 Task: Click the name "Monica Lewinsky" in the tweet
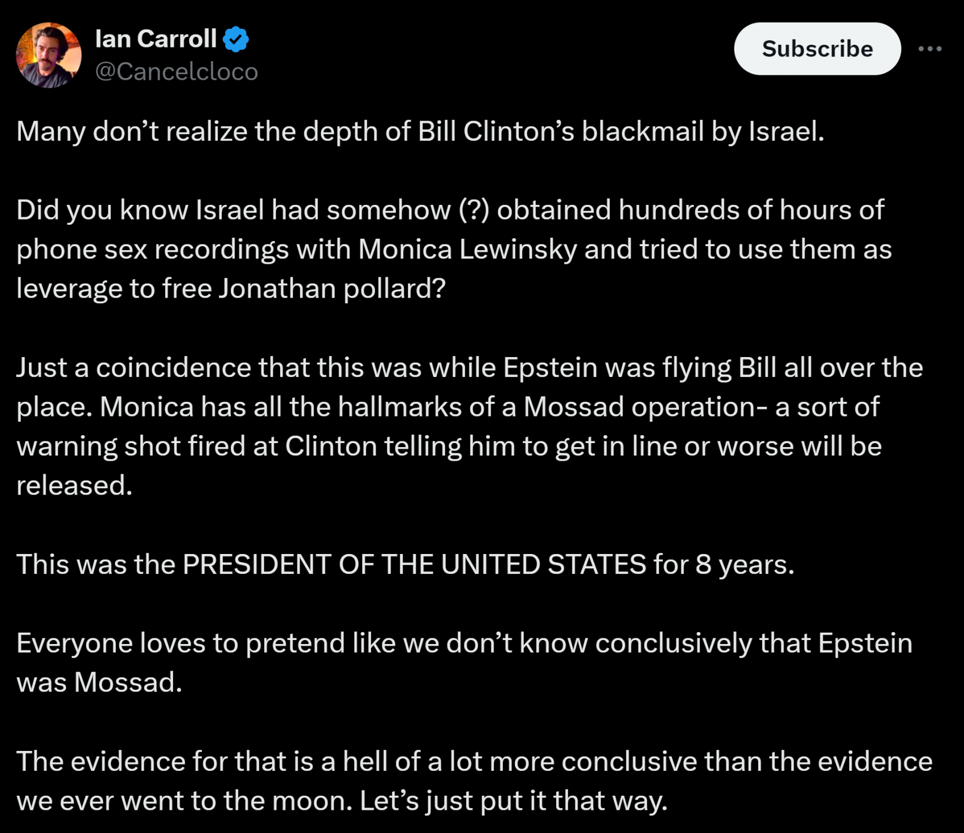pyautogui.click(x=467, y=250)
